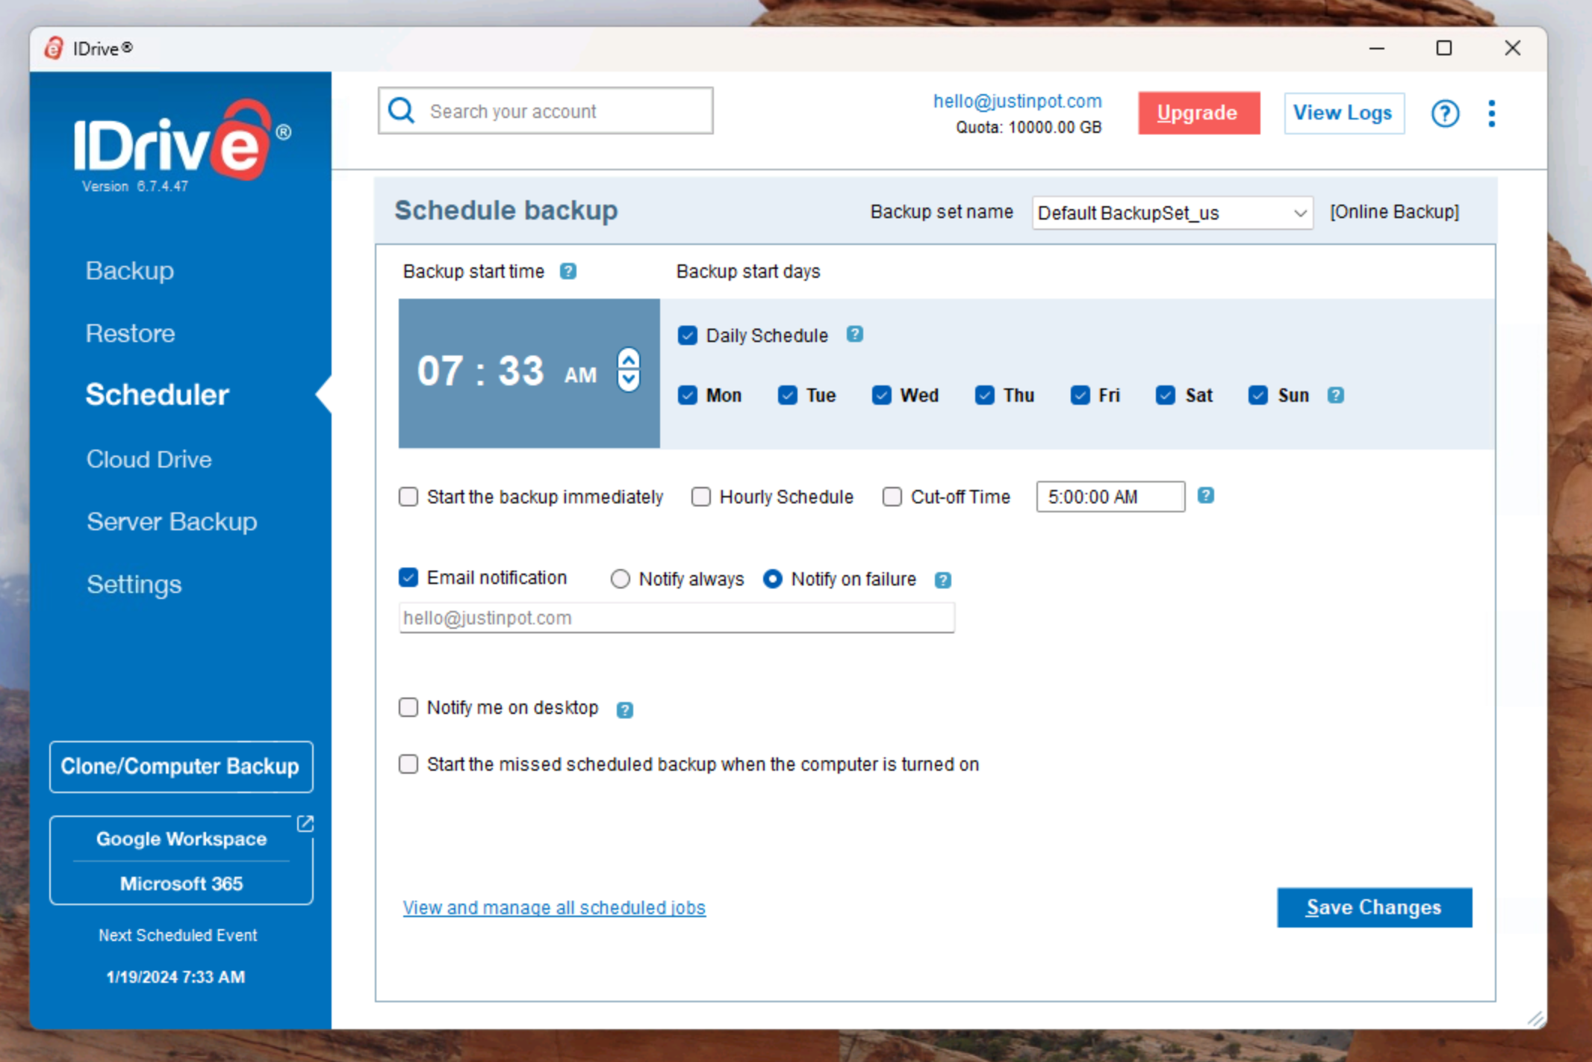
Task: Open the help question mark icon in header
Action: click(1445, 114)
